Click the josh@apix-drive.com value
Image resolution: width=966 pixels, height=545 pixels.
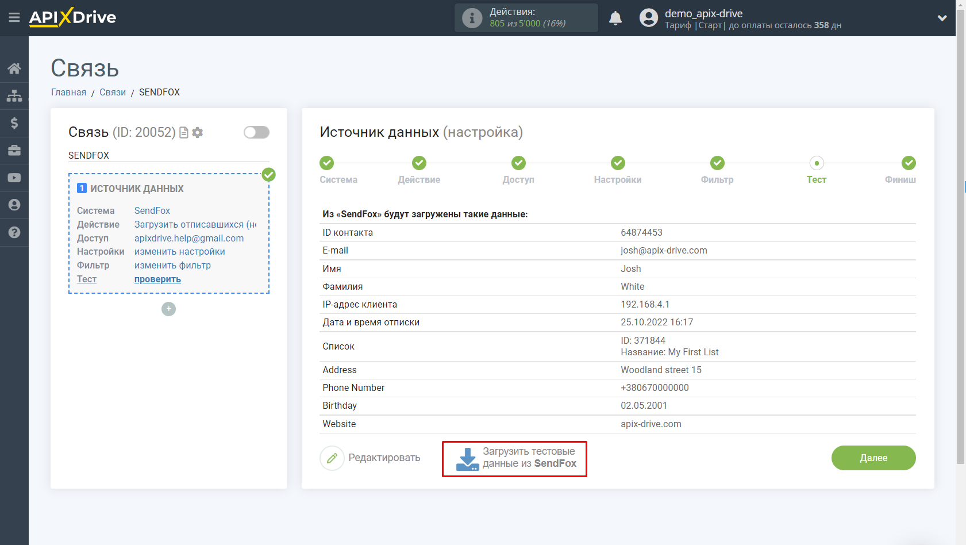pos(664,250)
